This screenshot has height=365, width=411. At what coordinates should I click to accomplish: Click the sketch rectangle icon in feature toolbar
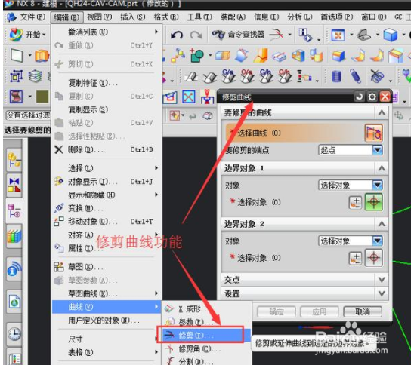[x=17, y=56]
